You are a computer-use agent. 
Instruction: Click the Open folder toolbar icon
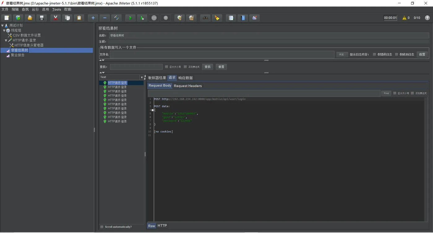(x=30, y=18)
